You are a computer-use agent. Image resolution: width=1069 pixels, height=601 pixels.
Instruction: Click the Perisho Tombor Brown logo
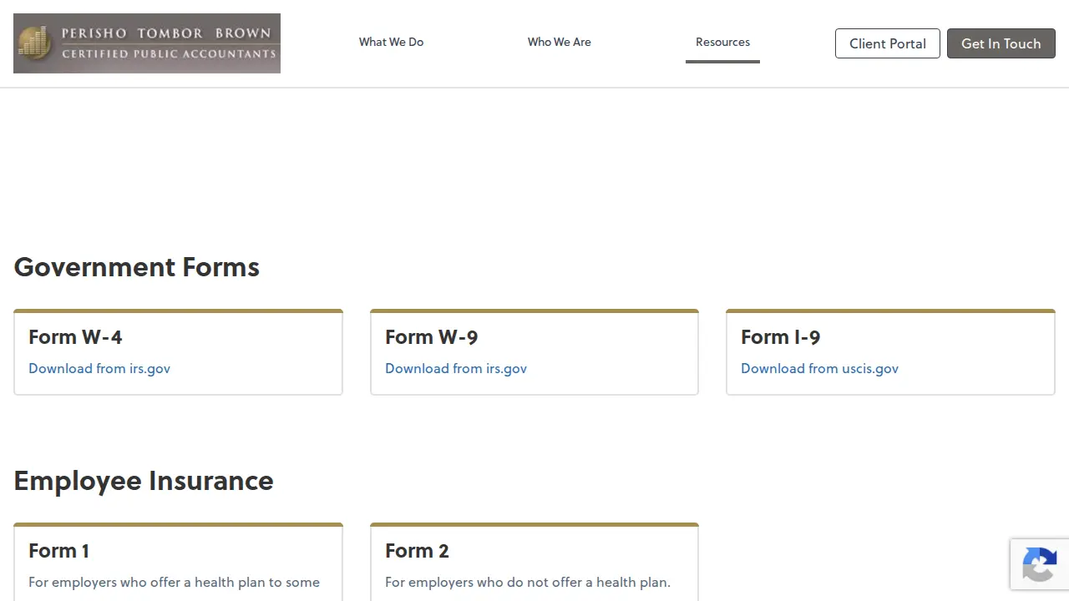147,43
